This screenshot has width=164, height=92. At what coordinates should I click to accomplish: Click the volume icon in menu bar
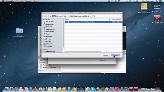122,1
